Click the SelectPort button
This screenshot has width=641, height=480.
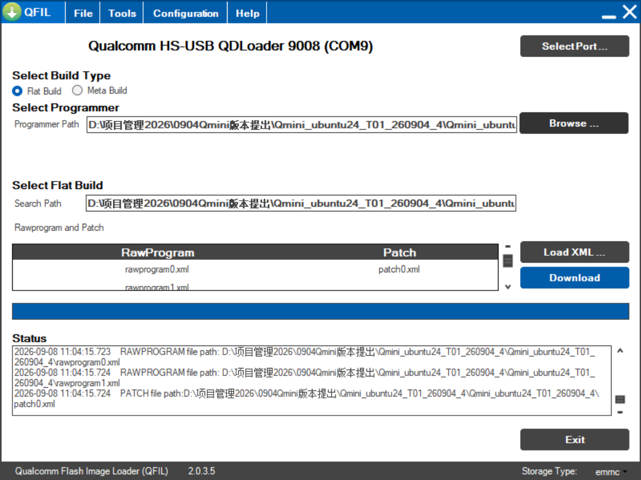point(575,46)
